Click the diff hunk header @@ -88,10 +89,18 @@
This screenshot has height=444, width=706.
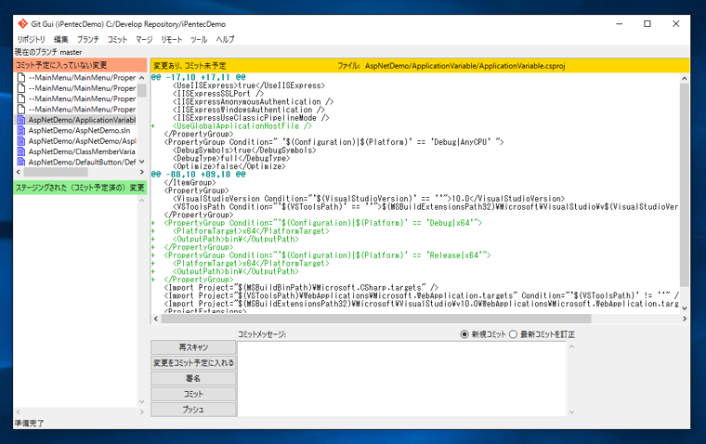point(199,175)
